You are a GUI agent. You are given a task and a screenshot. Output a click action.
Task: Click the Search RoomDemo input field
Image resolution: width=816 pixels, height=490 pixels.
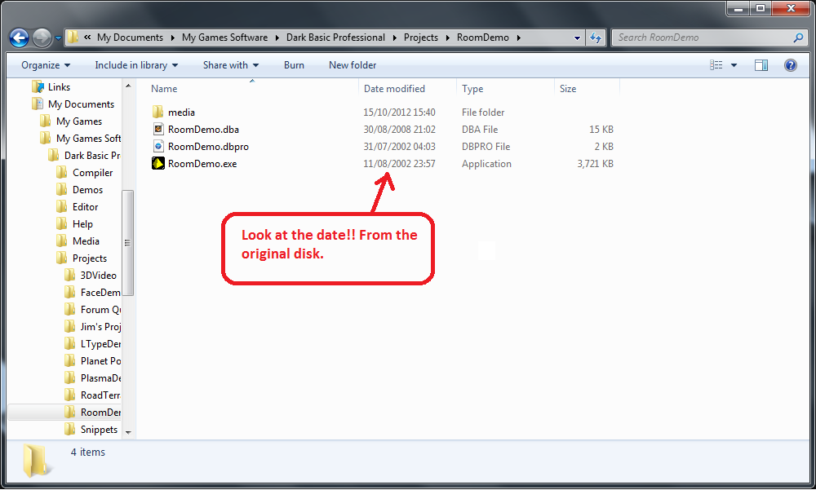pos(703,38)
